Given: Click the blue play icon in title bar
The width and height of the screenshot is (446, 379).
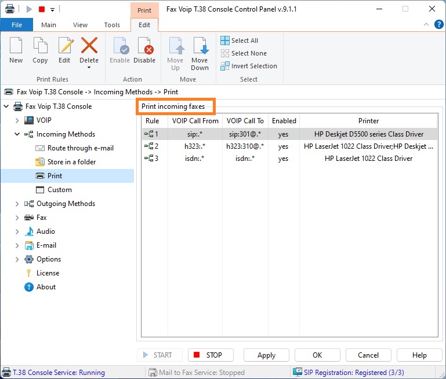Looking at the screenshot, I should click(x=29, y=9).
